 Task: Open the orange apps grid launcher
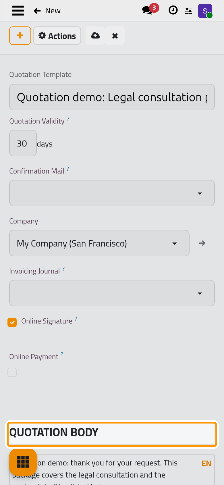pos(23,462)
